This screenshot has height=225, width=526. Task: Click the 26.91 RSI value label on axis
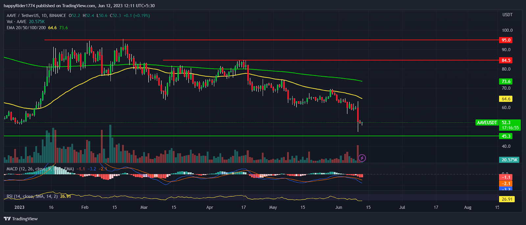[x=507, y=199]
